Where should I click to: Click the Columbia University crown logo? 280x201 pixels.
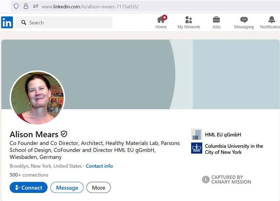(x=197, y=148)
